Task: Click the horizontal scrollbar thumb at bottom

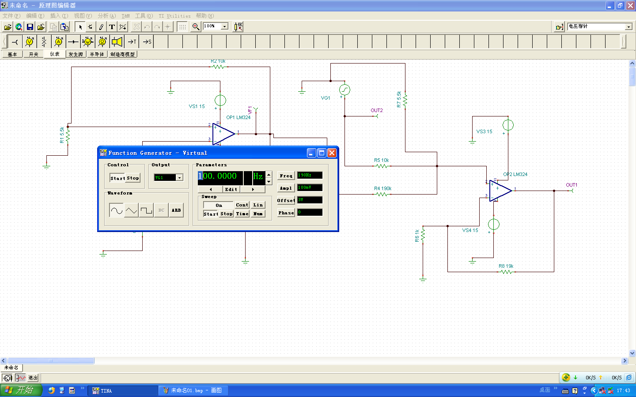Action: click(x=51, y=361)
